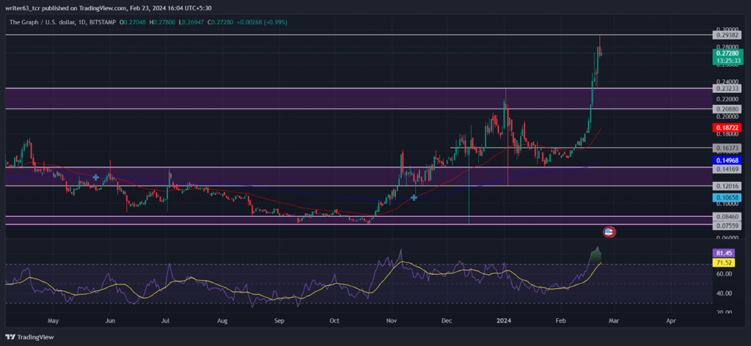Click the Nov label on time axis

click(392, 320)
